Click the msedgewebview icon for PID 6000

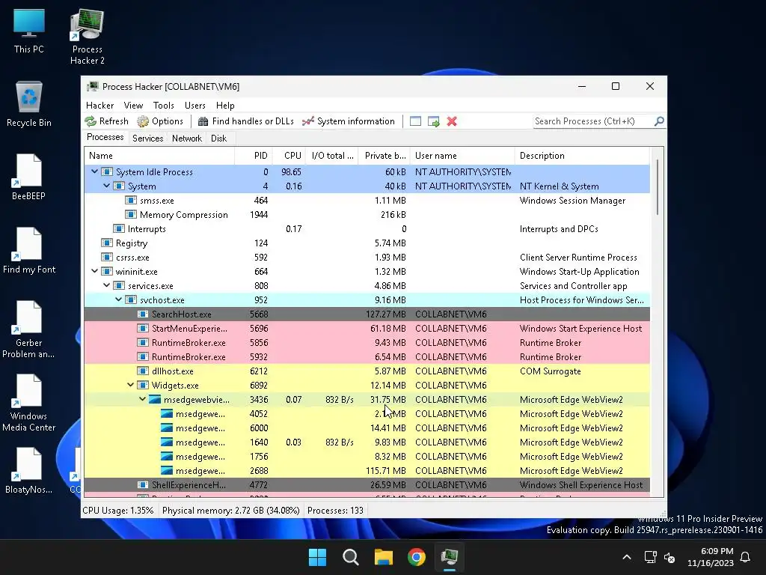167,428
